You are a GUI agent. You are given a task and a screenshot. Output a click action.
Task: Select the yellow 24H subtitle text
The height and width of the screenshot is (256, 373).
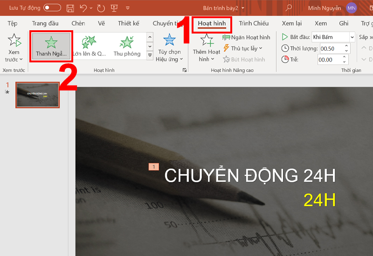(x=319, y=200)
